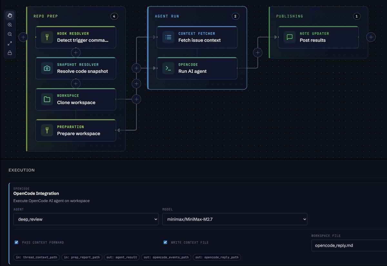Image resolution: width=387 pixels, height=266 pixels.
Task: Fit workflow view to screen
Action: pyautogui.click(x=10, y=44)
